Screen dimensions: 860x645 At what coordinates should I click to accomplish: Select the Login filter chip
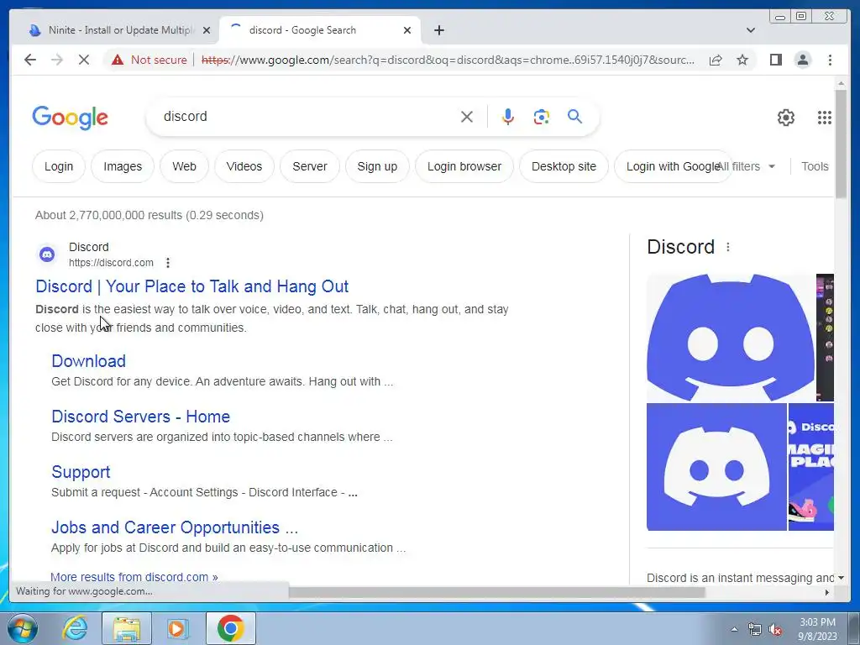click(59, 166)
